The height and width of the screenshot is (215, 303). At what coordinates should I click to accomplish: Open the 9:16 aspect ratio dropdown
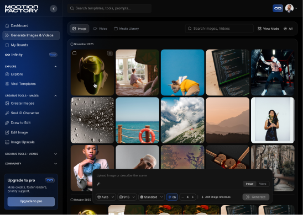[x=127, y=197]
